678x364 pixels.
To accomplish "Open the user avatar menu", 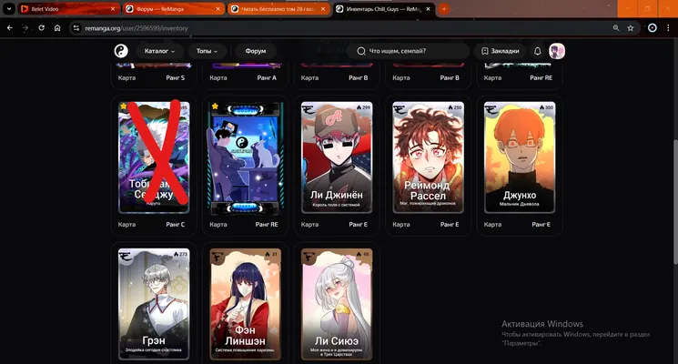I will click(x=557, y=51).
